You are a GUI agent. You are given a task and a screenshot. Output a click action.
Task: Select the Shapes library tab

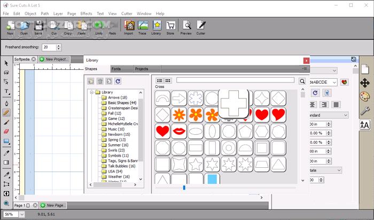(x=96, y=69)
